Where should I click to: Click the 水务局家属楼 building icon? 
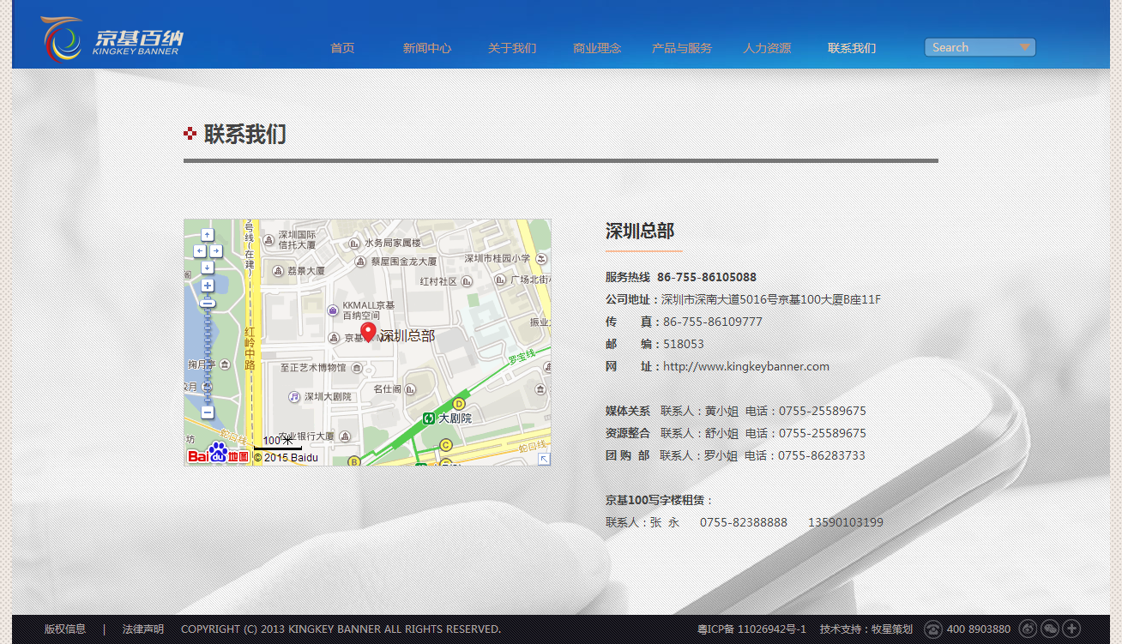(x=356, y=244)
